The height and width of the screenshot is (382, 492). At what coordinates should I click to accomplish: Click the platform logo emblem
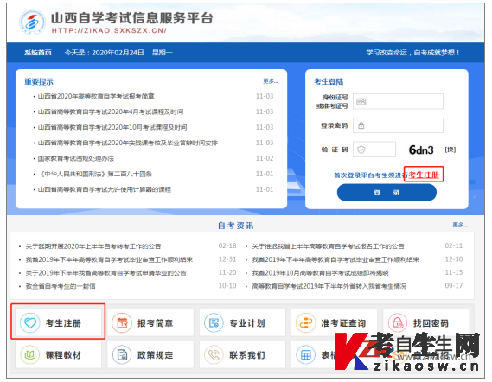pyautogui.click(x=32, y=22)
